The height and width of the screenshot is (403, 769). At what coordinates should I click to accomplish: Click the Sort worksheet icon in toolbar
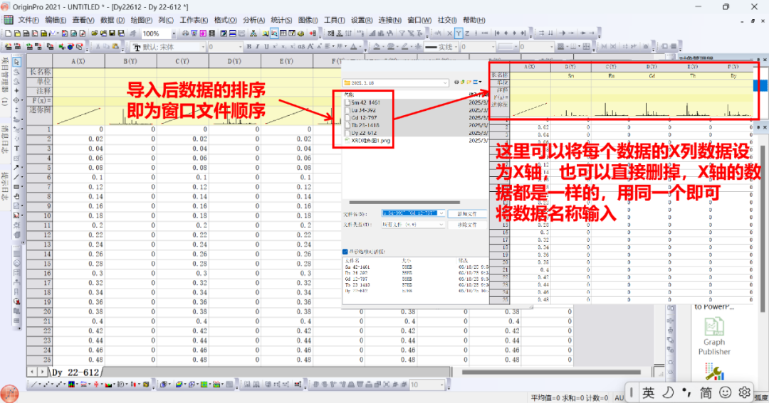tap(348, 33)
